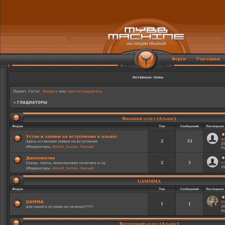Click the status icon beside GAMMA forum

(17, 203)
